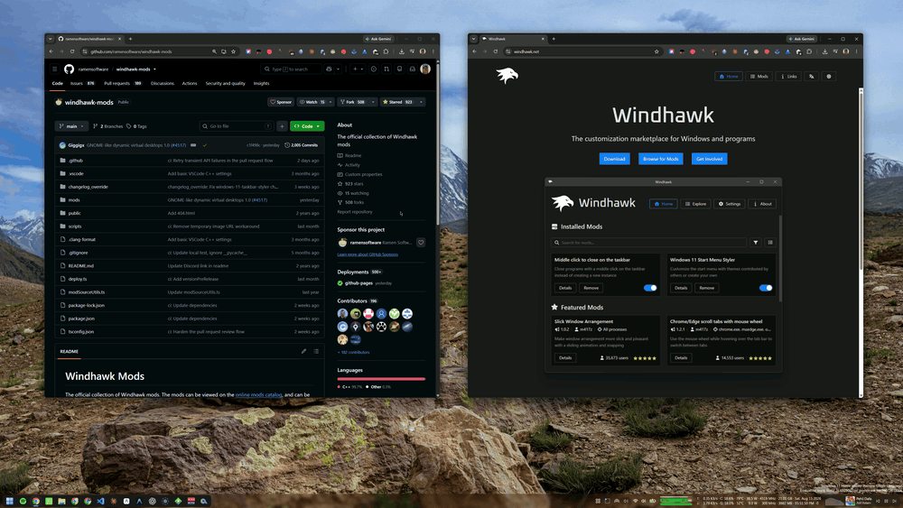Viewport: 903px width, 508px height.
Task: Open the GitHub profile avatar menu
Action: [425, 69]
